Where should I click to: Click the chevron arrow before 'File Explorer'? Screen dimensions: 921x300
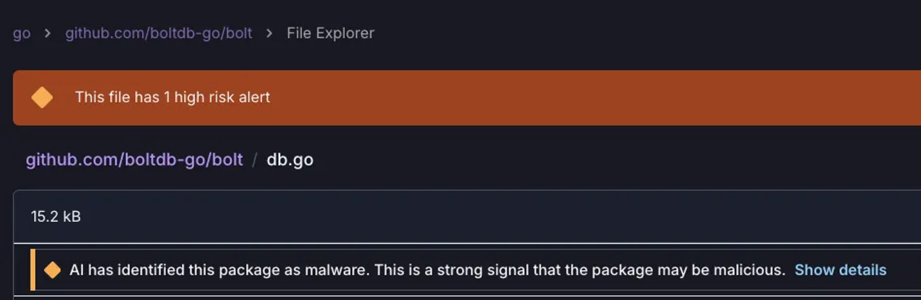click(x=269, y=33)
